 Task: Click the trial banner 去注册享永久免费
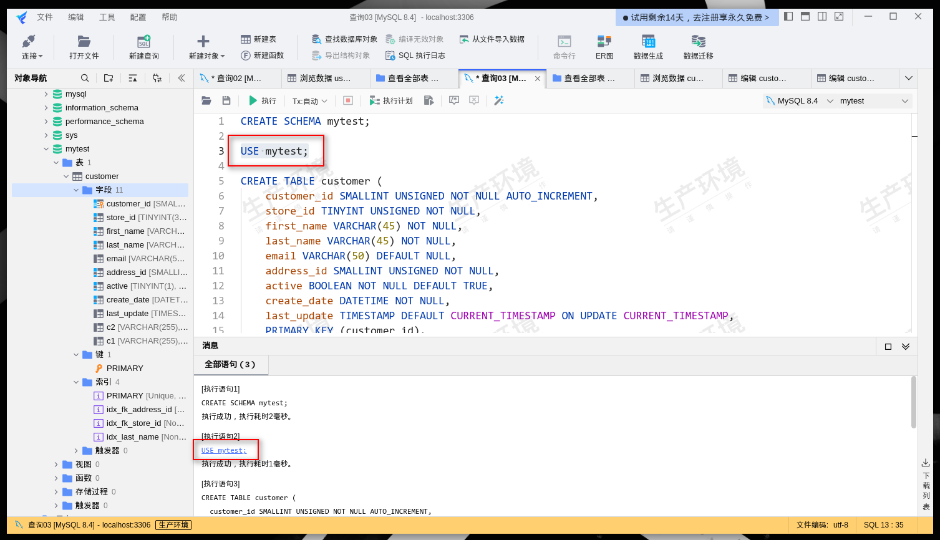(x=697, y=17)
